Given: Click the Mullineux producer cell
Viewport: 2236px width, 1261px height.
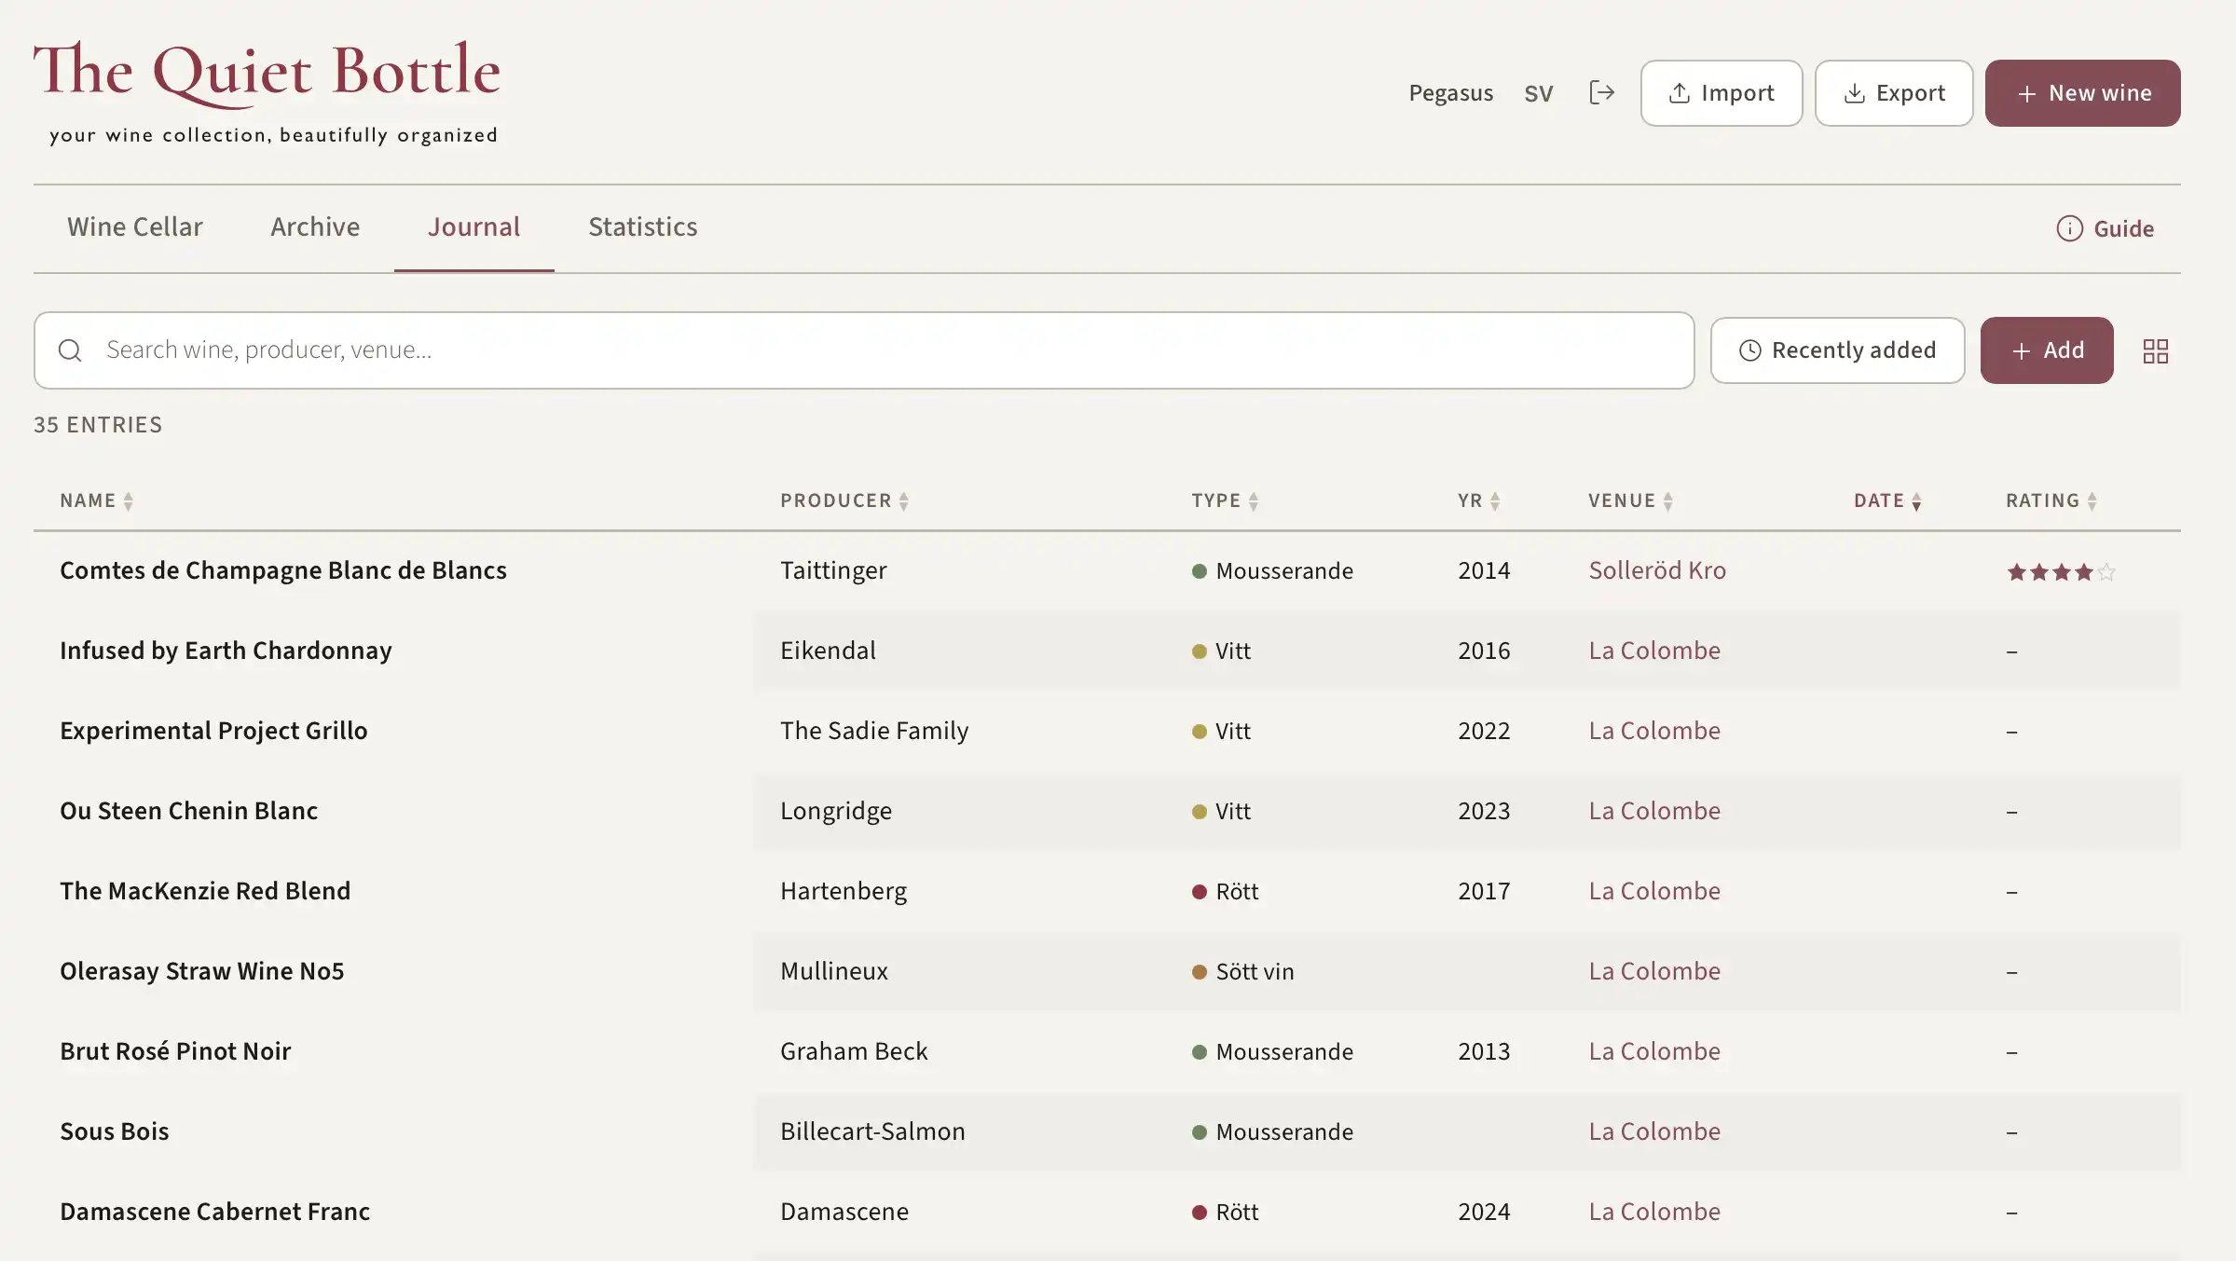Looking at the screenshot, I should click(834, 970).
